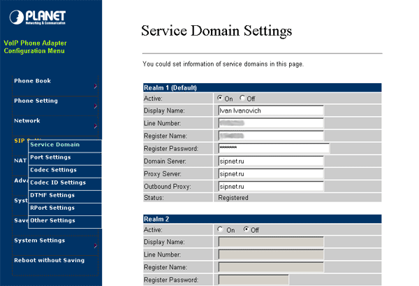
Task: Click the 'Realm 2' header
Action: [263, 219]
